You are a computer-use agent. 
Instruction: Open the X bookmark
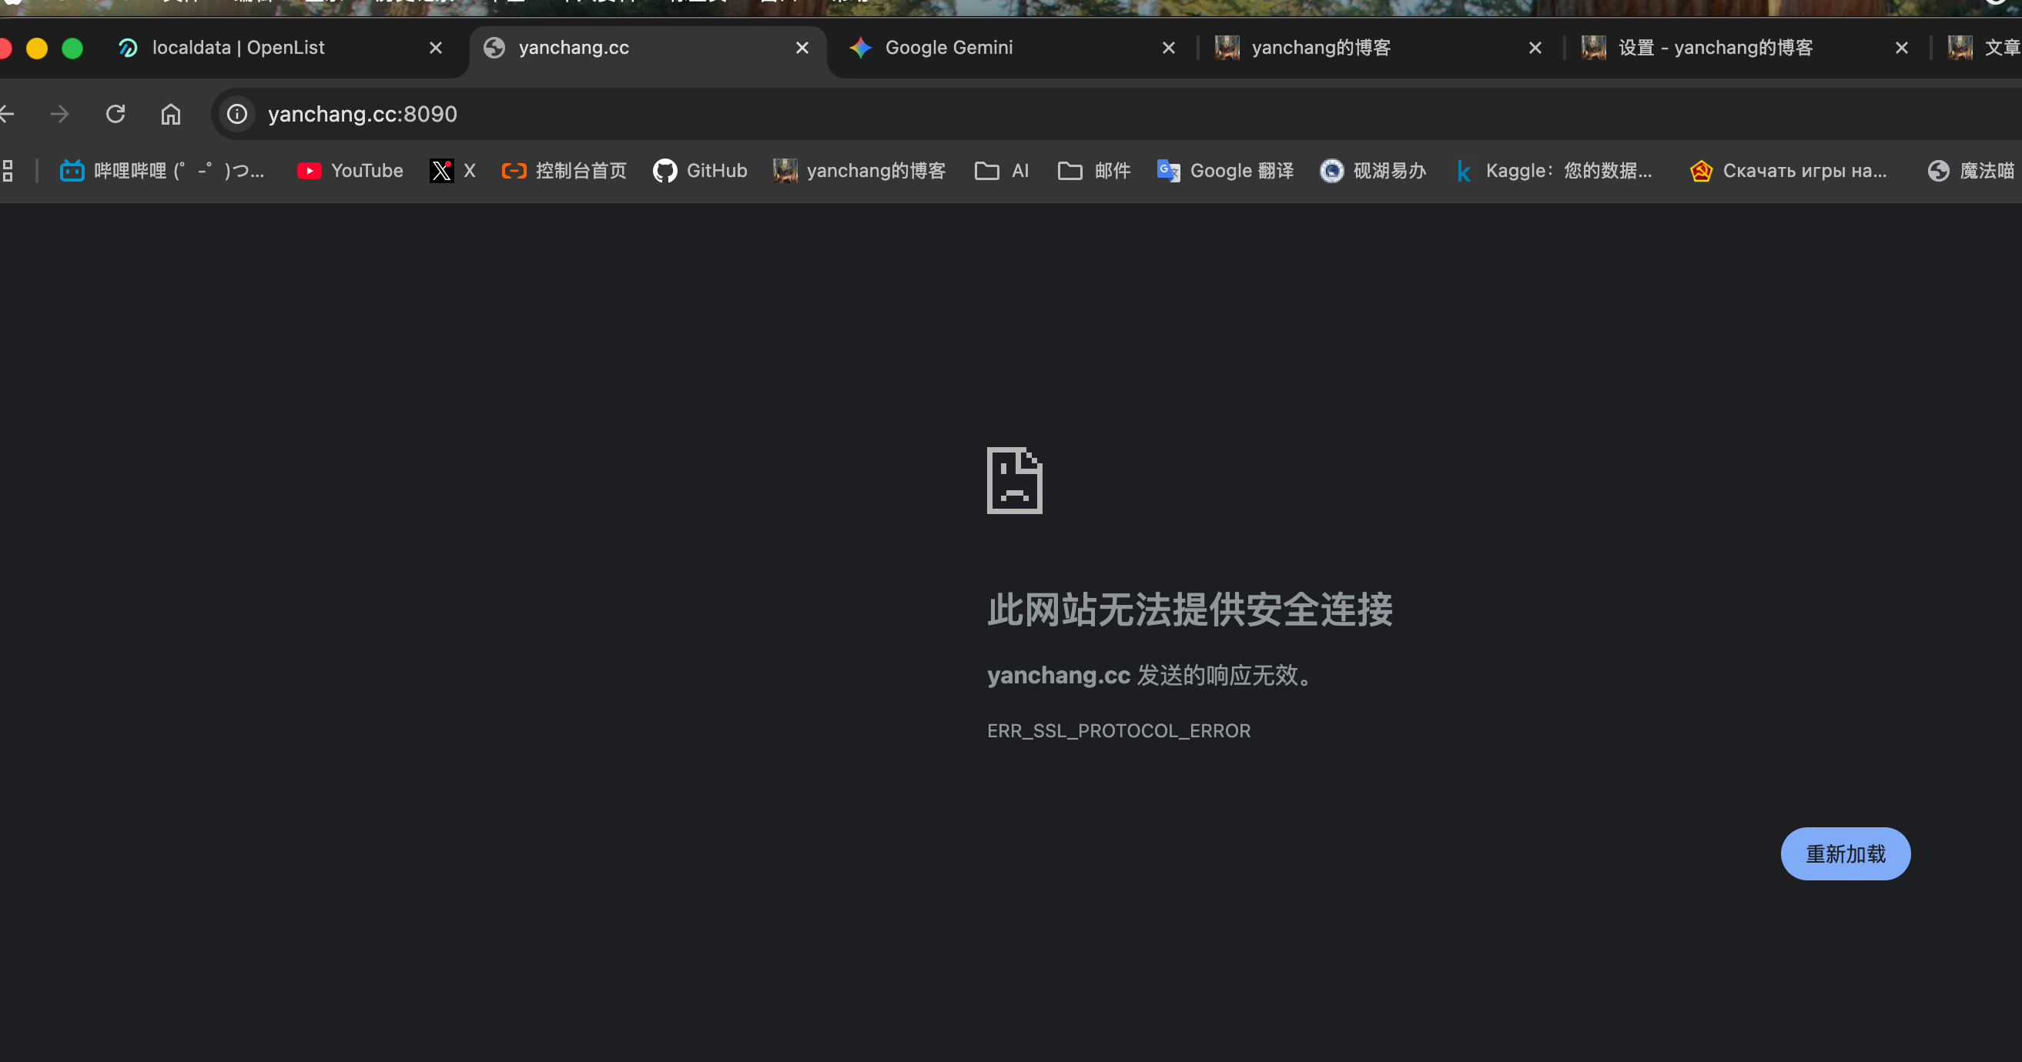pyautogui.click(x=453, y=171)
